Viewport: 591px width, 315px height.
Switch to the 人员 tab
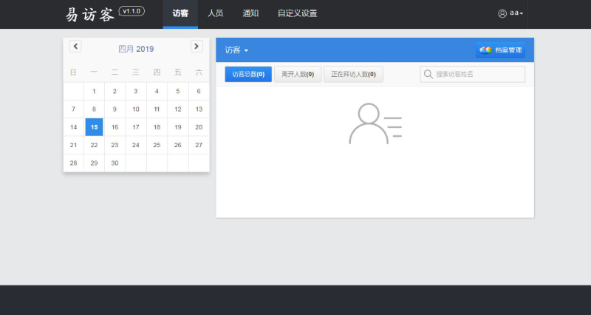click(x=216, y=13)
